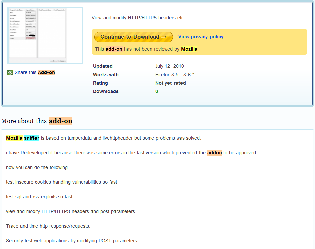Click the Updated date July 12, 2010
Viewport: 315px width, 249px height.
click(x=169, y=66)
